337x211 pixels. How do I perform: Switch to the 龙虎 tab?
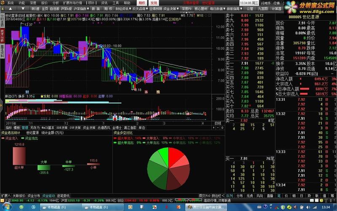tap(249, 196)
